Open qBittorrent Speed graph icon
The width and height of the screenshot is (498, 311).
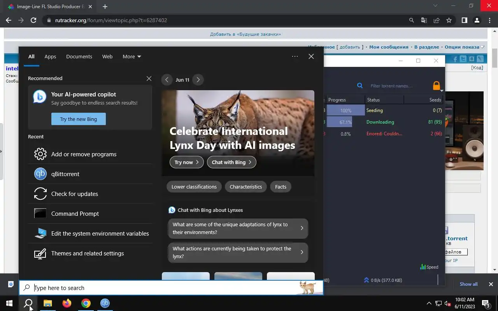click(423, 267)
